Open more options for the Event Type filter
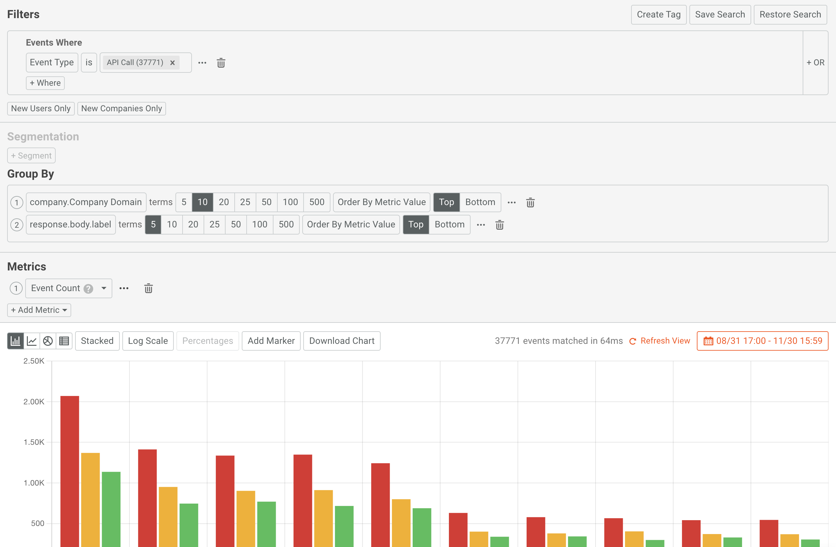The width and height of the screenshot is (836, 547). (x=202, y=62)
